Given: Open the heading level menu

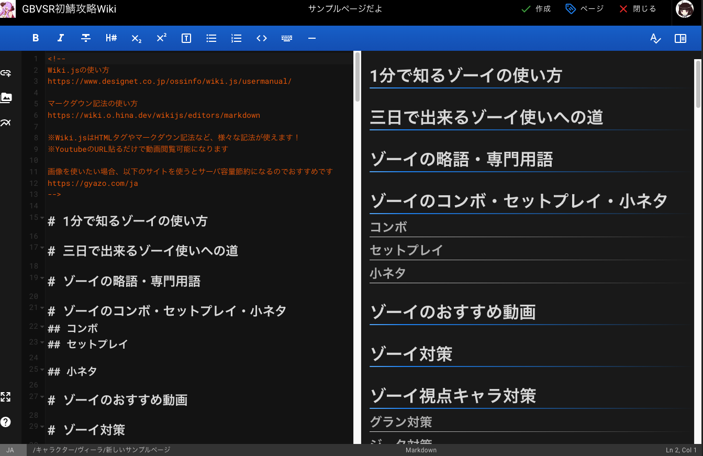Looking at the screenshot, I should click(111, 38).
